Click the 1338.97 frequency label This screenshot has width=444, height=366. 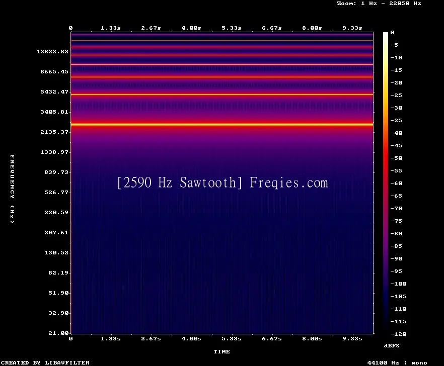(54, 152)
